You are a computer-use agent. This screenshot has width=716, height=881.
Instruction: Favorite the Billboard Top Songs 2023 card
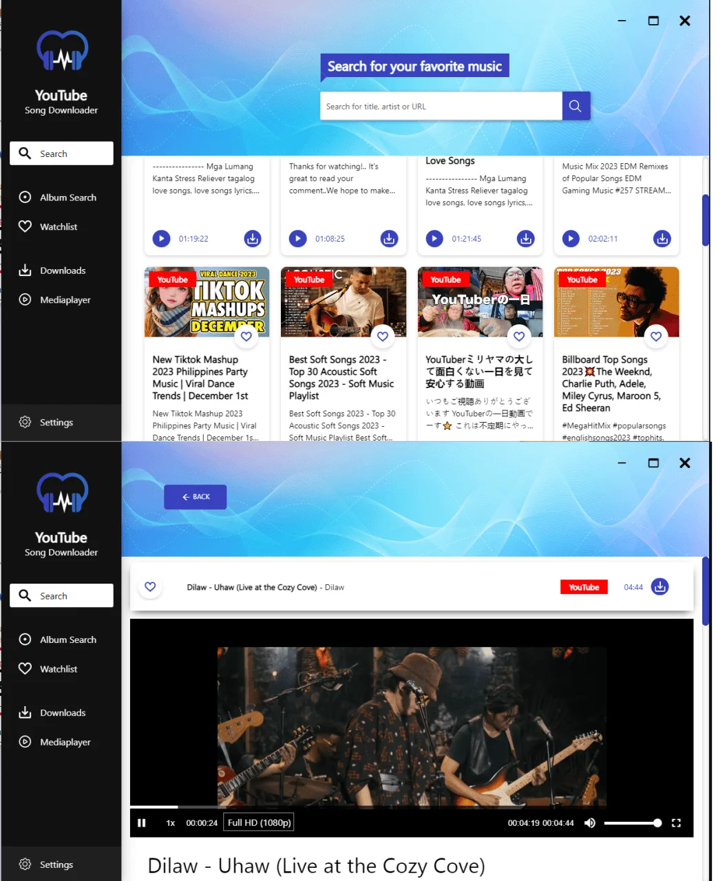(x=656, y=337)
